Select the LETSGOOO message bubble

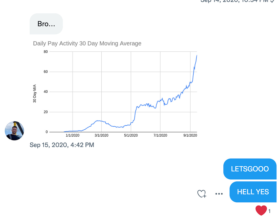[250, 169]
